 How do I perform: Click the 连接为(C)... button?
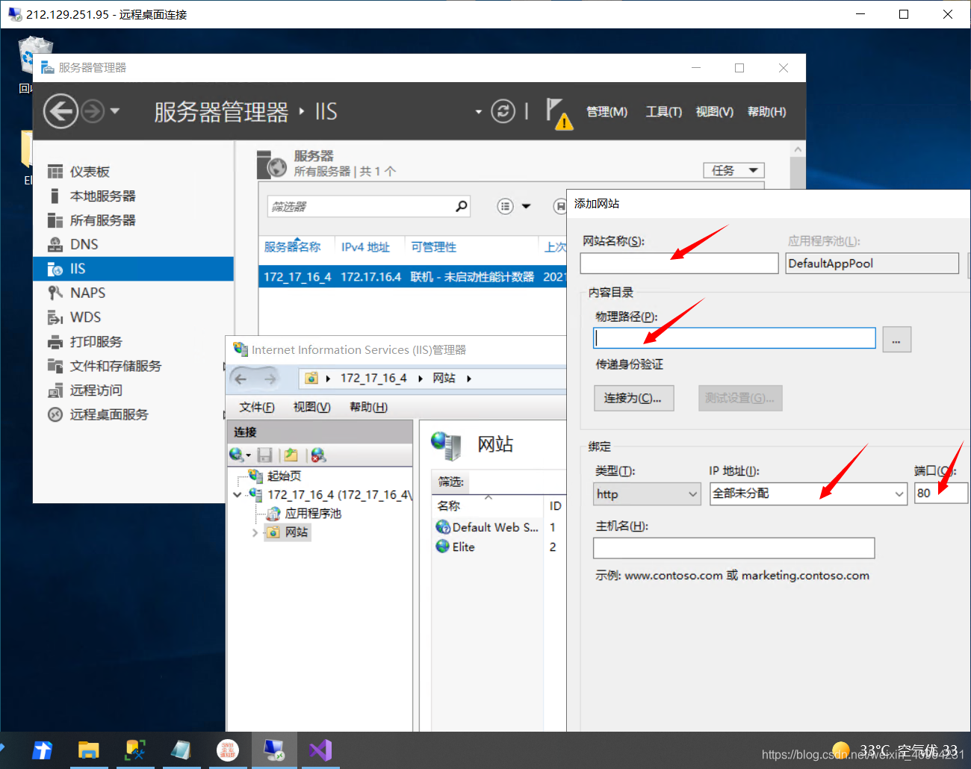click(x=633, y=398)
